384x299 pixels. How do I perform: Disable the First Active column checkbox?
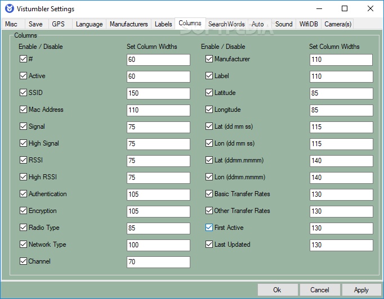point(209,228)
